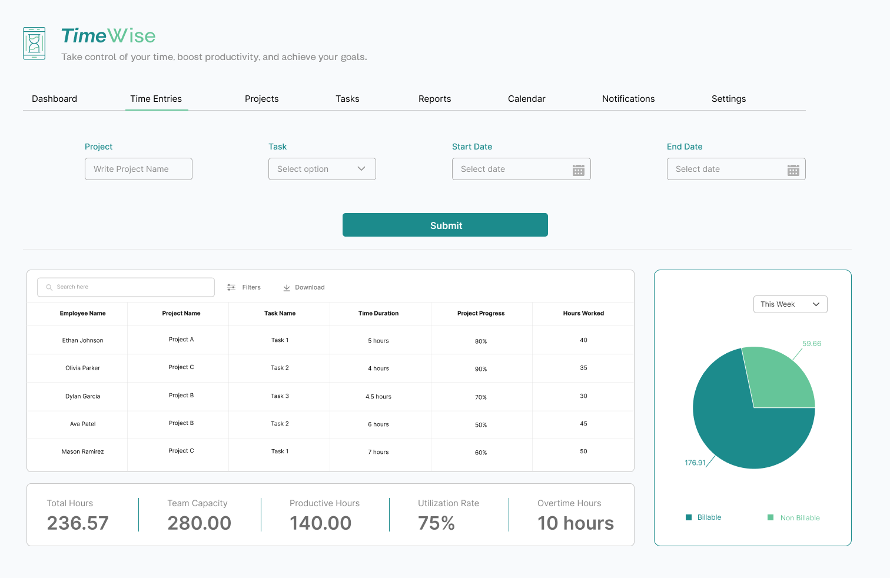Open the End Date calendar picker icon
This screenshot has width=890, height=578.
(x=794, y=169)
